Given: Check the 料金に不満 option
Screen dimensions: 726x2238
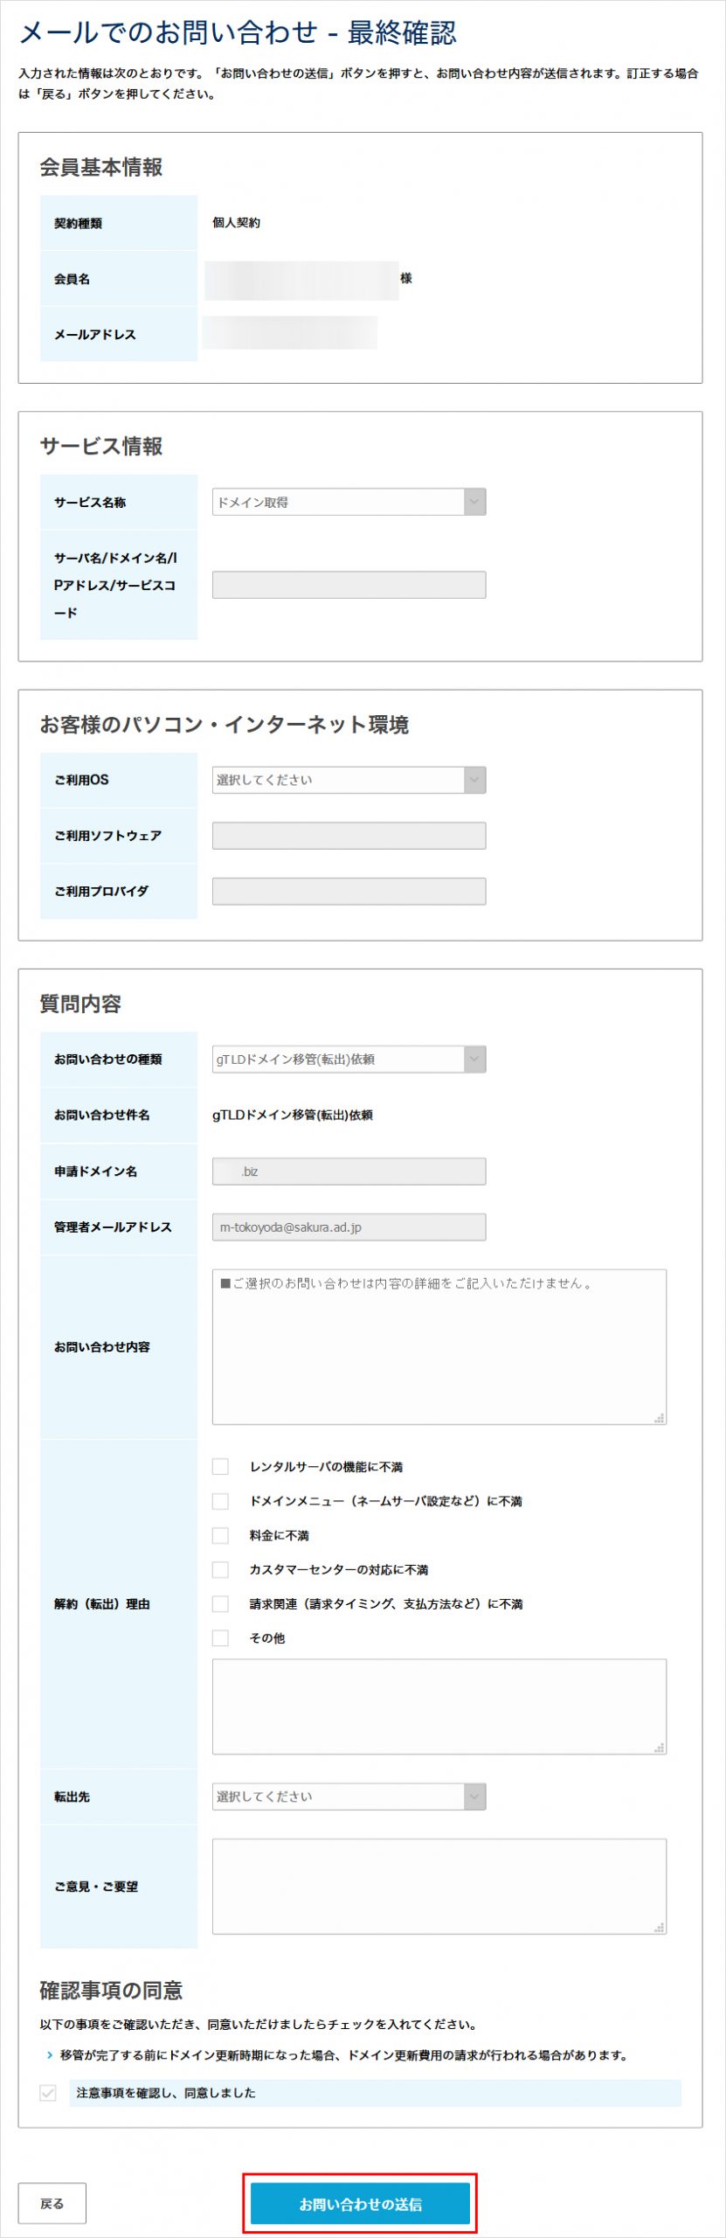Looking at the screenshot, I should pos(220,1536).
